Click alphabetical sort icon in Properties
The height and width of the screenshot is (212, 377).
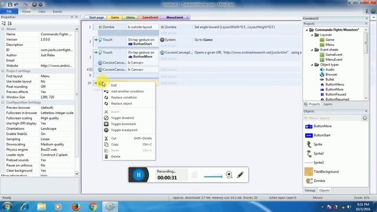tap(9, 24)
